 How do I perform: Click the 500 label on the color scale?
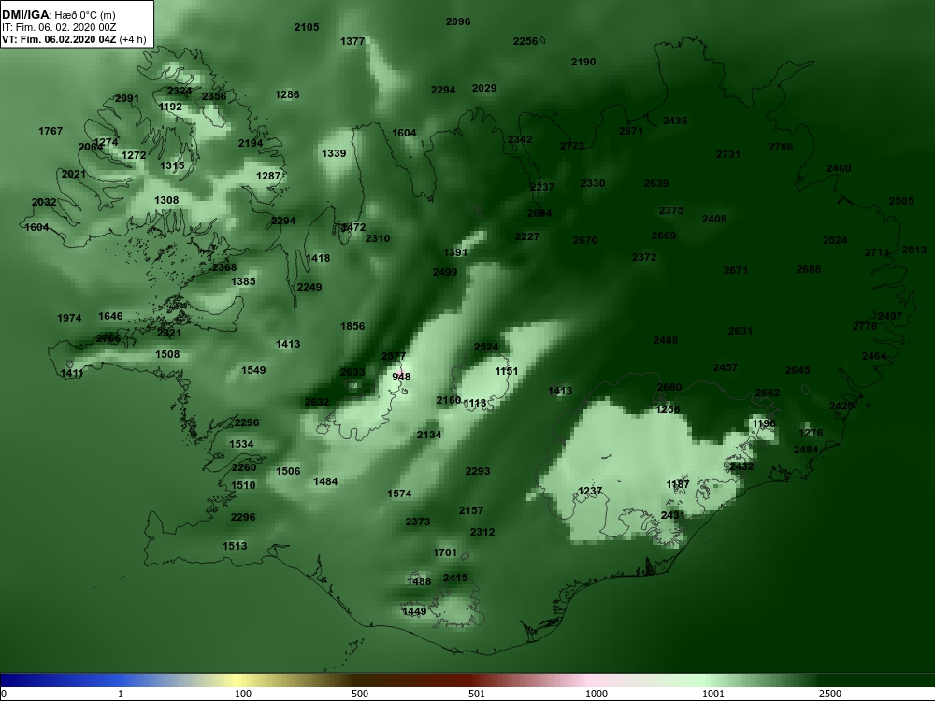pyautogui.click(x=360, y=694)
